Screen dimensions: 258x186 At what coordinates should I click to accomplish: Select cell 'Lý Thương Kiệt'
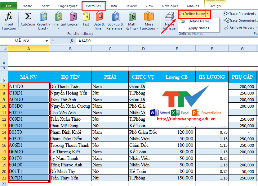pos(70,152)
